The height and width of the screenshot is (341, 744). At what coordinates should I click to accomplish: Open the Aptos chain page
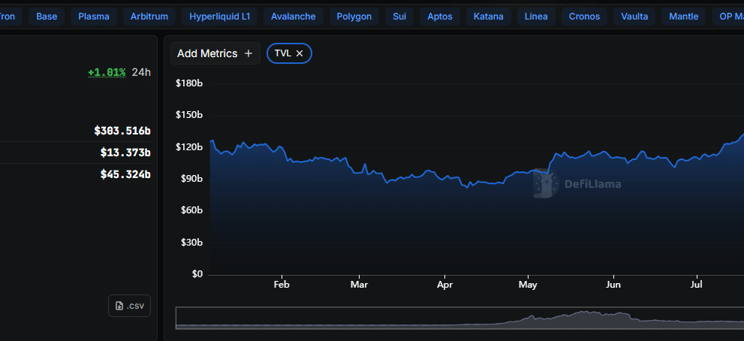click(x=440, y=16)
